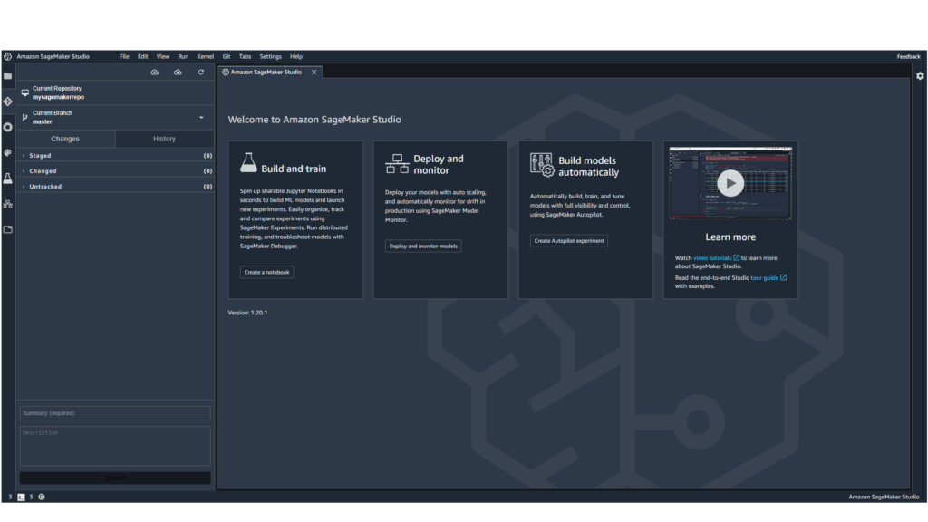The image size is (928, 522).
Task: Open the Tabs menu
Action: (245, 57)
